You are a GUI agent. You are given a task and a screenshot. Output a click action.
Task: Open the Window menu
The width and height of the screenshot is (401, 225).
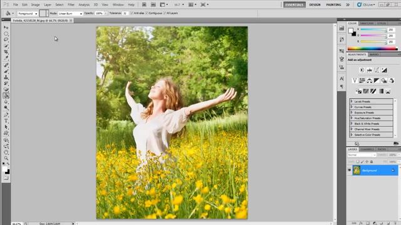pyautogui.click(x=118, y=4)
